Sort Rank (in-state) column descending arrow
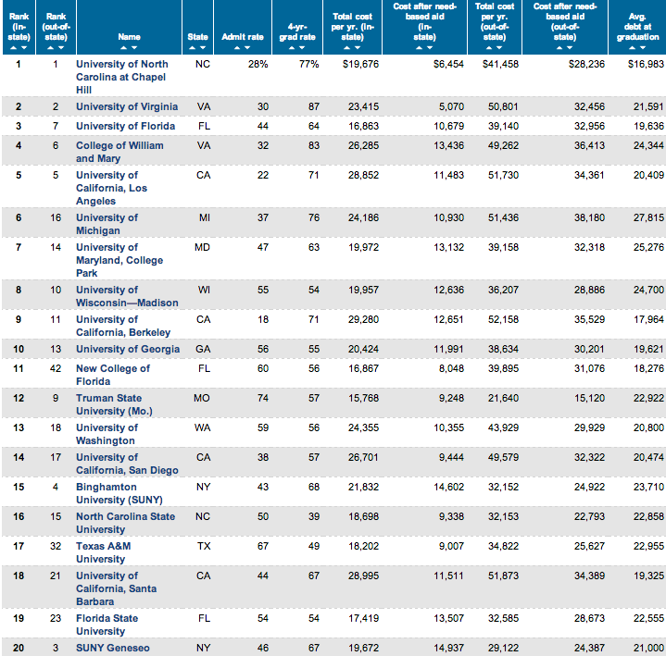Screen dimensions: 666x656 click(24, 48)
